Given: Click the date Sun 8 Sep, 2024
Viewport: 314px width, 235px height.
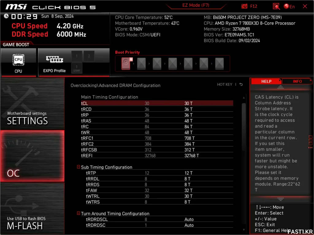Looking at the screenshot, I should pos(57,16).
